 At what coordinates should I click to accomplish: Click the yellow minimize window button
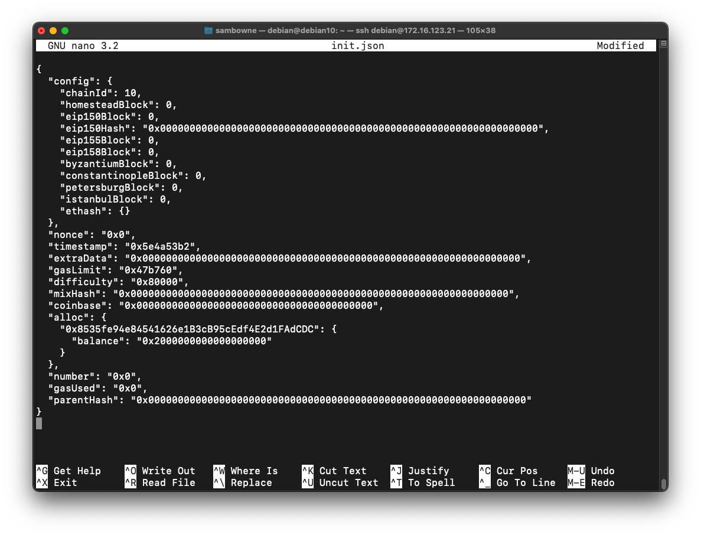click(53, 30)
